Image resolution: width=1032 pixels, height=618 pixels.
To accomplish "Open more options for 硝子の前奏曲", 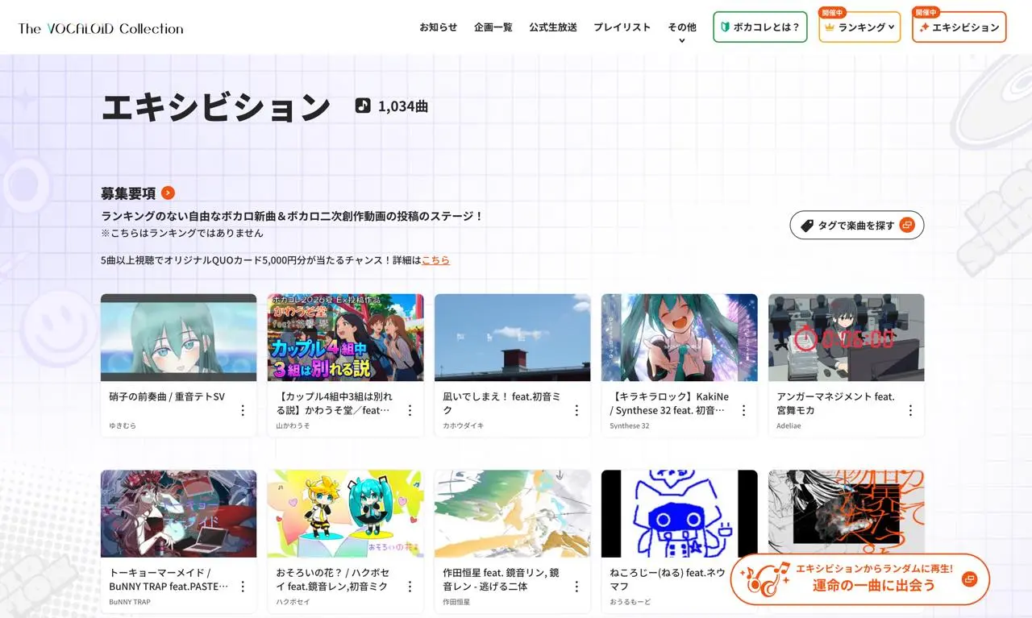I will [x=243, y=410].
